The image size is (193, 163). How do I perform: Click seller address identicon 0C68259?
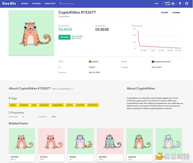click(x=90, y=61)
